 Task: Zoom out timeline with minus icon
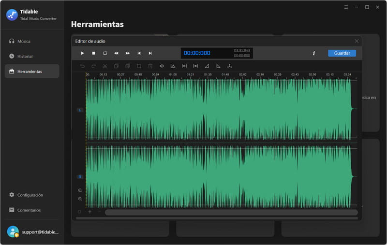(99, 212)
